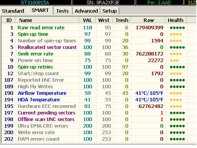This screenshot has height=148, width=197.
Task: Select the Start/stop count row
Action: pos(99,73)
